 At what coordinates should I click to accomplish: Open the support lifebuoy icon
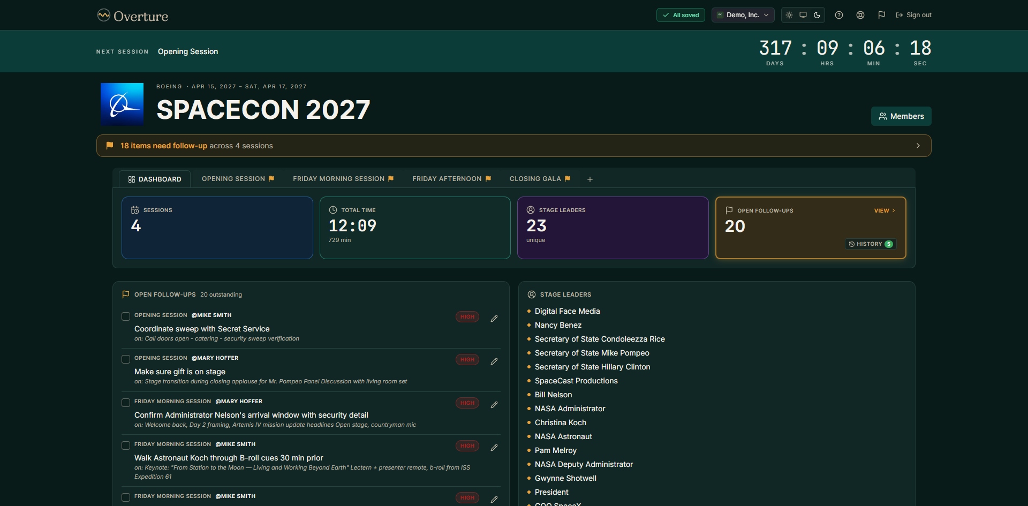(860, 15)
